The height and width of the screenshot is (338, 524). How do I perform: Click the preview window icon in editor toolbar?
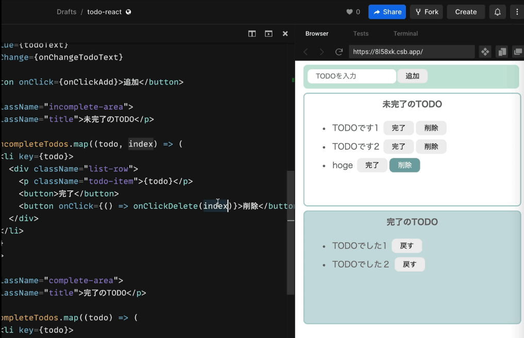pos(268,33)
